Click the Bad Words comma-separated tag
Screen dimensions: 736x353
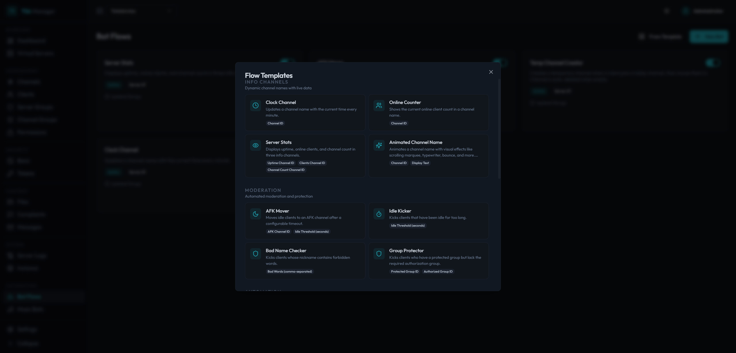(290, 272)
